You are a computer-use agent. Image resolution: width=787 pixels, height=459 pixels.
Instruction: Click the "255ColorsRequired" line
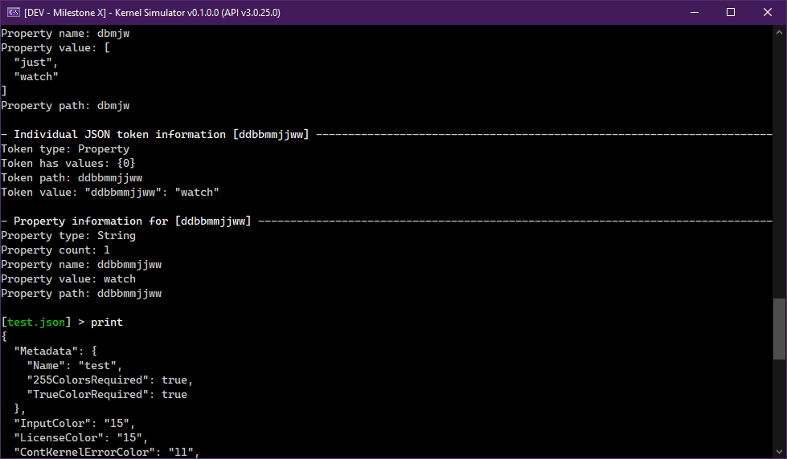(110, 380)
